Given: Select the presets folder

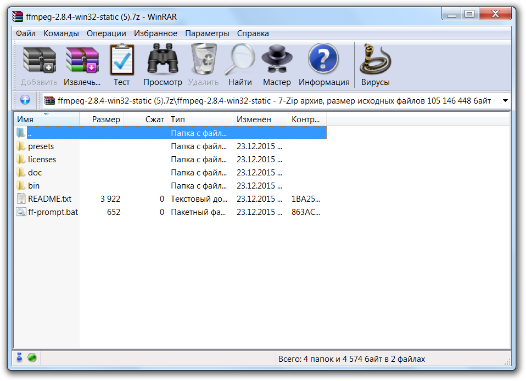Looking at the screenshot, I should (41, 146).
